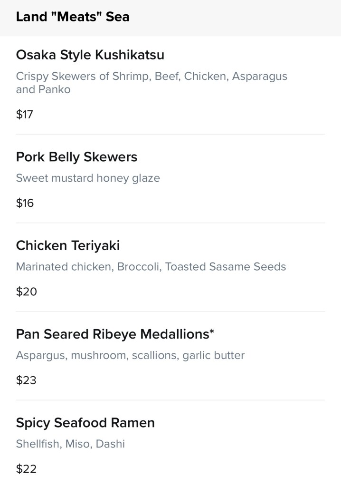
Task: Choose the Chicken Teriyaki menu item
Action: 68,245
